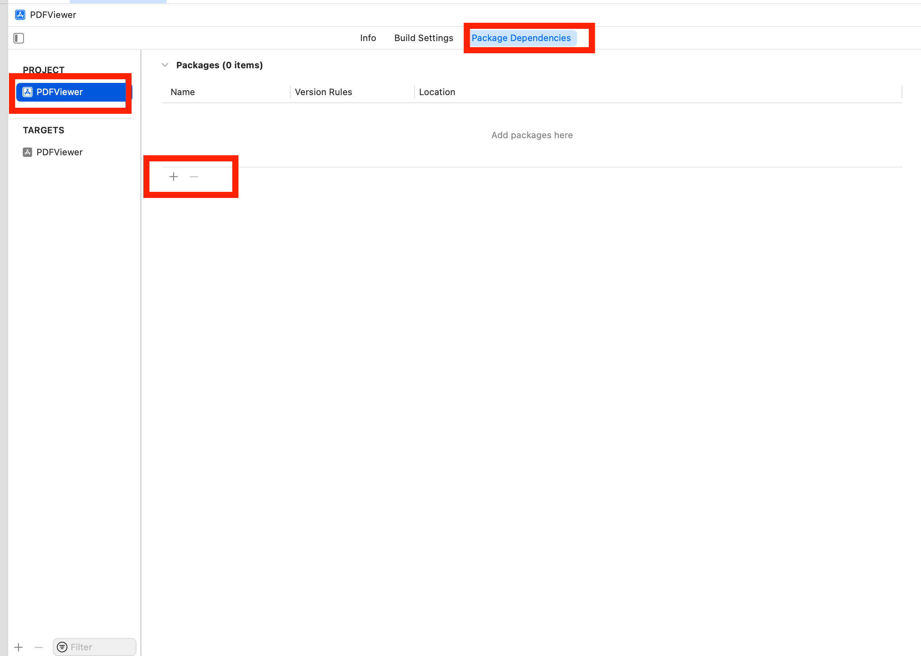Select the PDFViewer target app icon

tap(27, 152)
